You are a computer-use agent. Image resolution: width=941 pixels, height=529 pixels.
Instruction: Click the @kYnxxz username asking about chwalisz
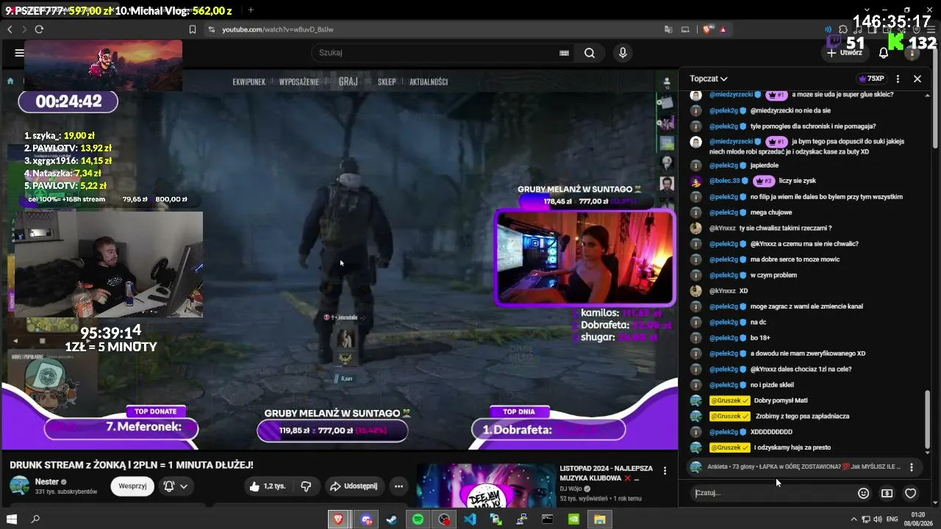coord(723,228)
